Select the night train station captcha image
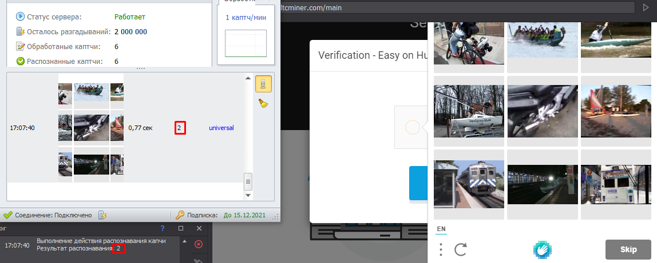The width and height of the screenshot is (657, 263). pos(543,184)
